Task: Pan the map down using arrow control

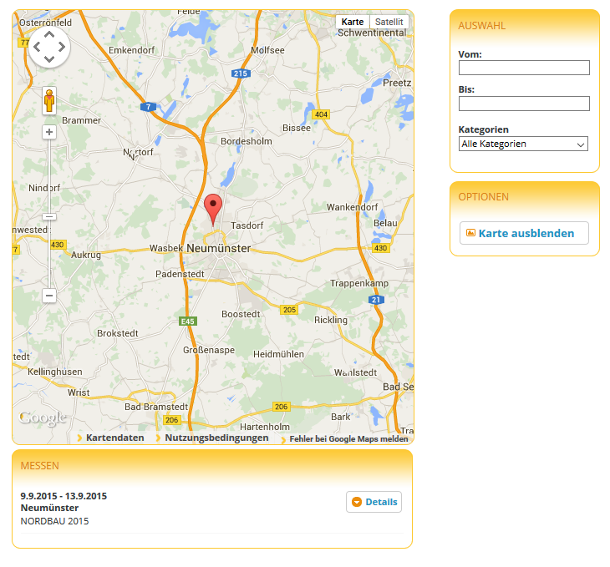Action: pyautogui.click(x=49, y=59)
